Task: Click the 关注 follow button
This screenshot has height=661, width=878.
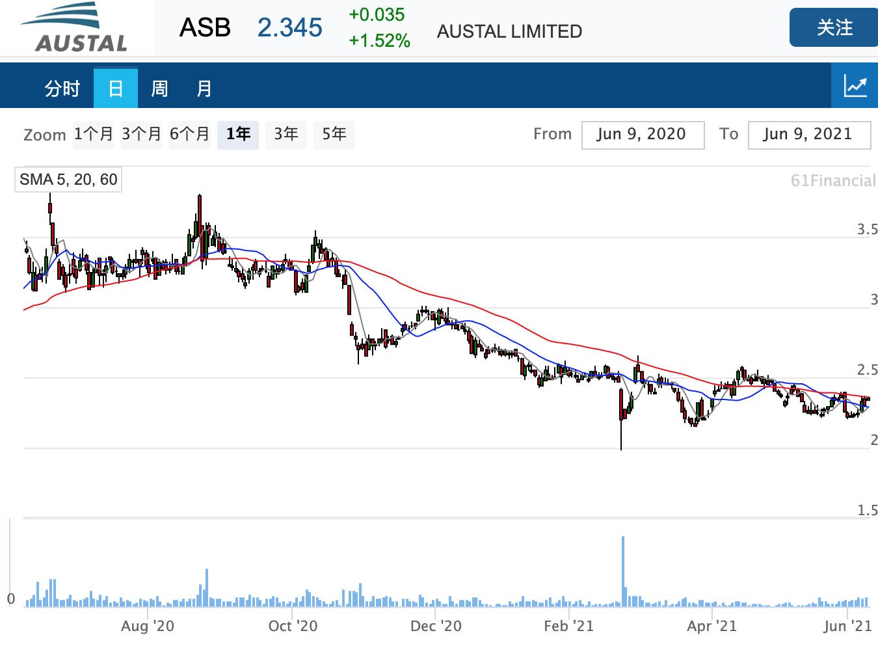Action: point(834,27)
